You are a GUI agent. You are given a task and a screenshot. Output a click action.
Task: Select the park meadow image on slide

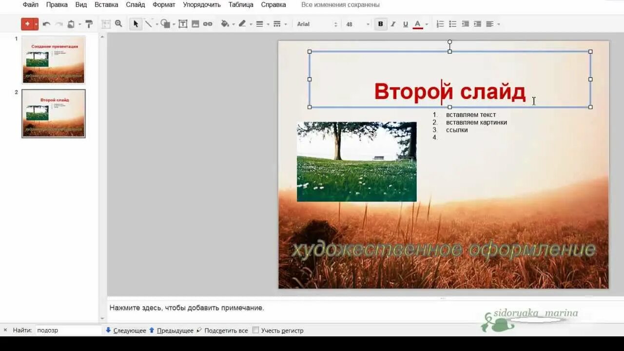(x=357, y=161)
